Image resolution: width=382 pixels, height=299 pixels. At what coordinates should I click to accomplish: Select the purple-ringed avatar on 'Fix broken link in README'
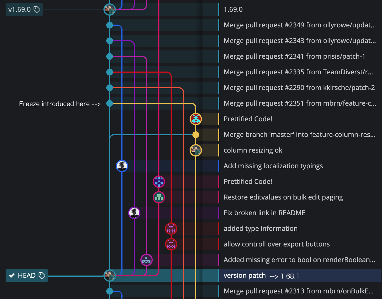pos(134,213)
